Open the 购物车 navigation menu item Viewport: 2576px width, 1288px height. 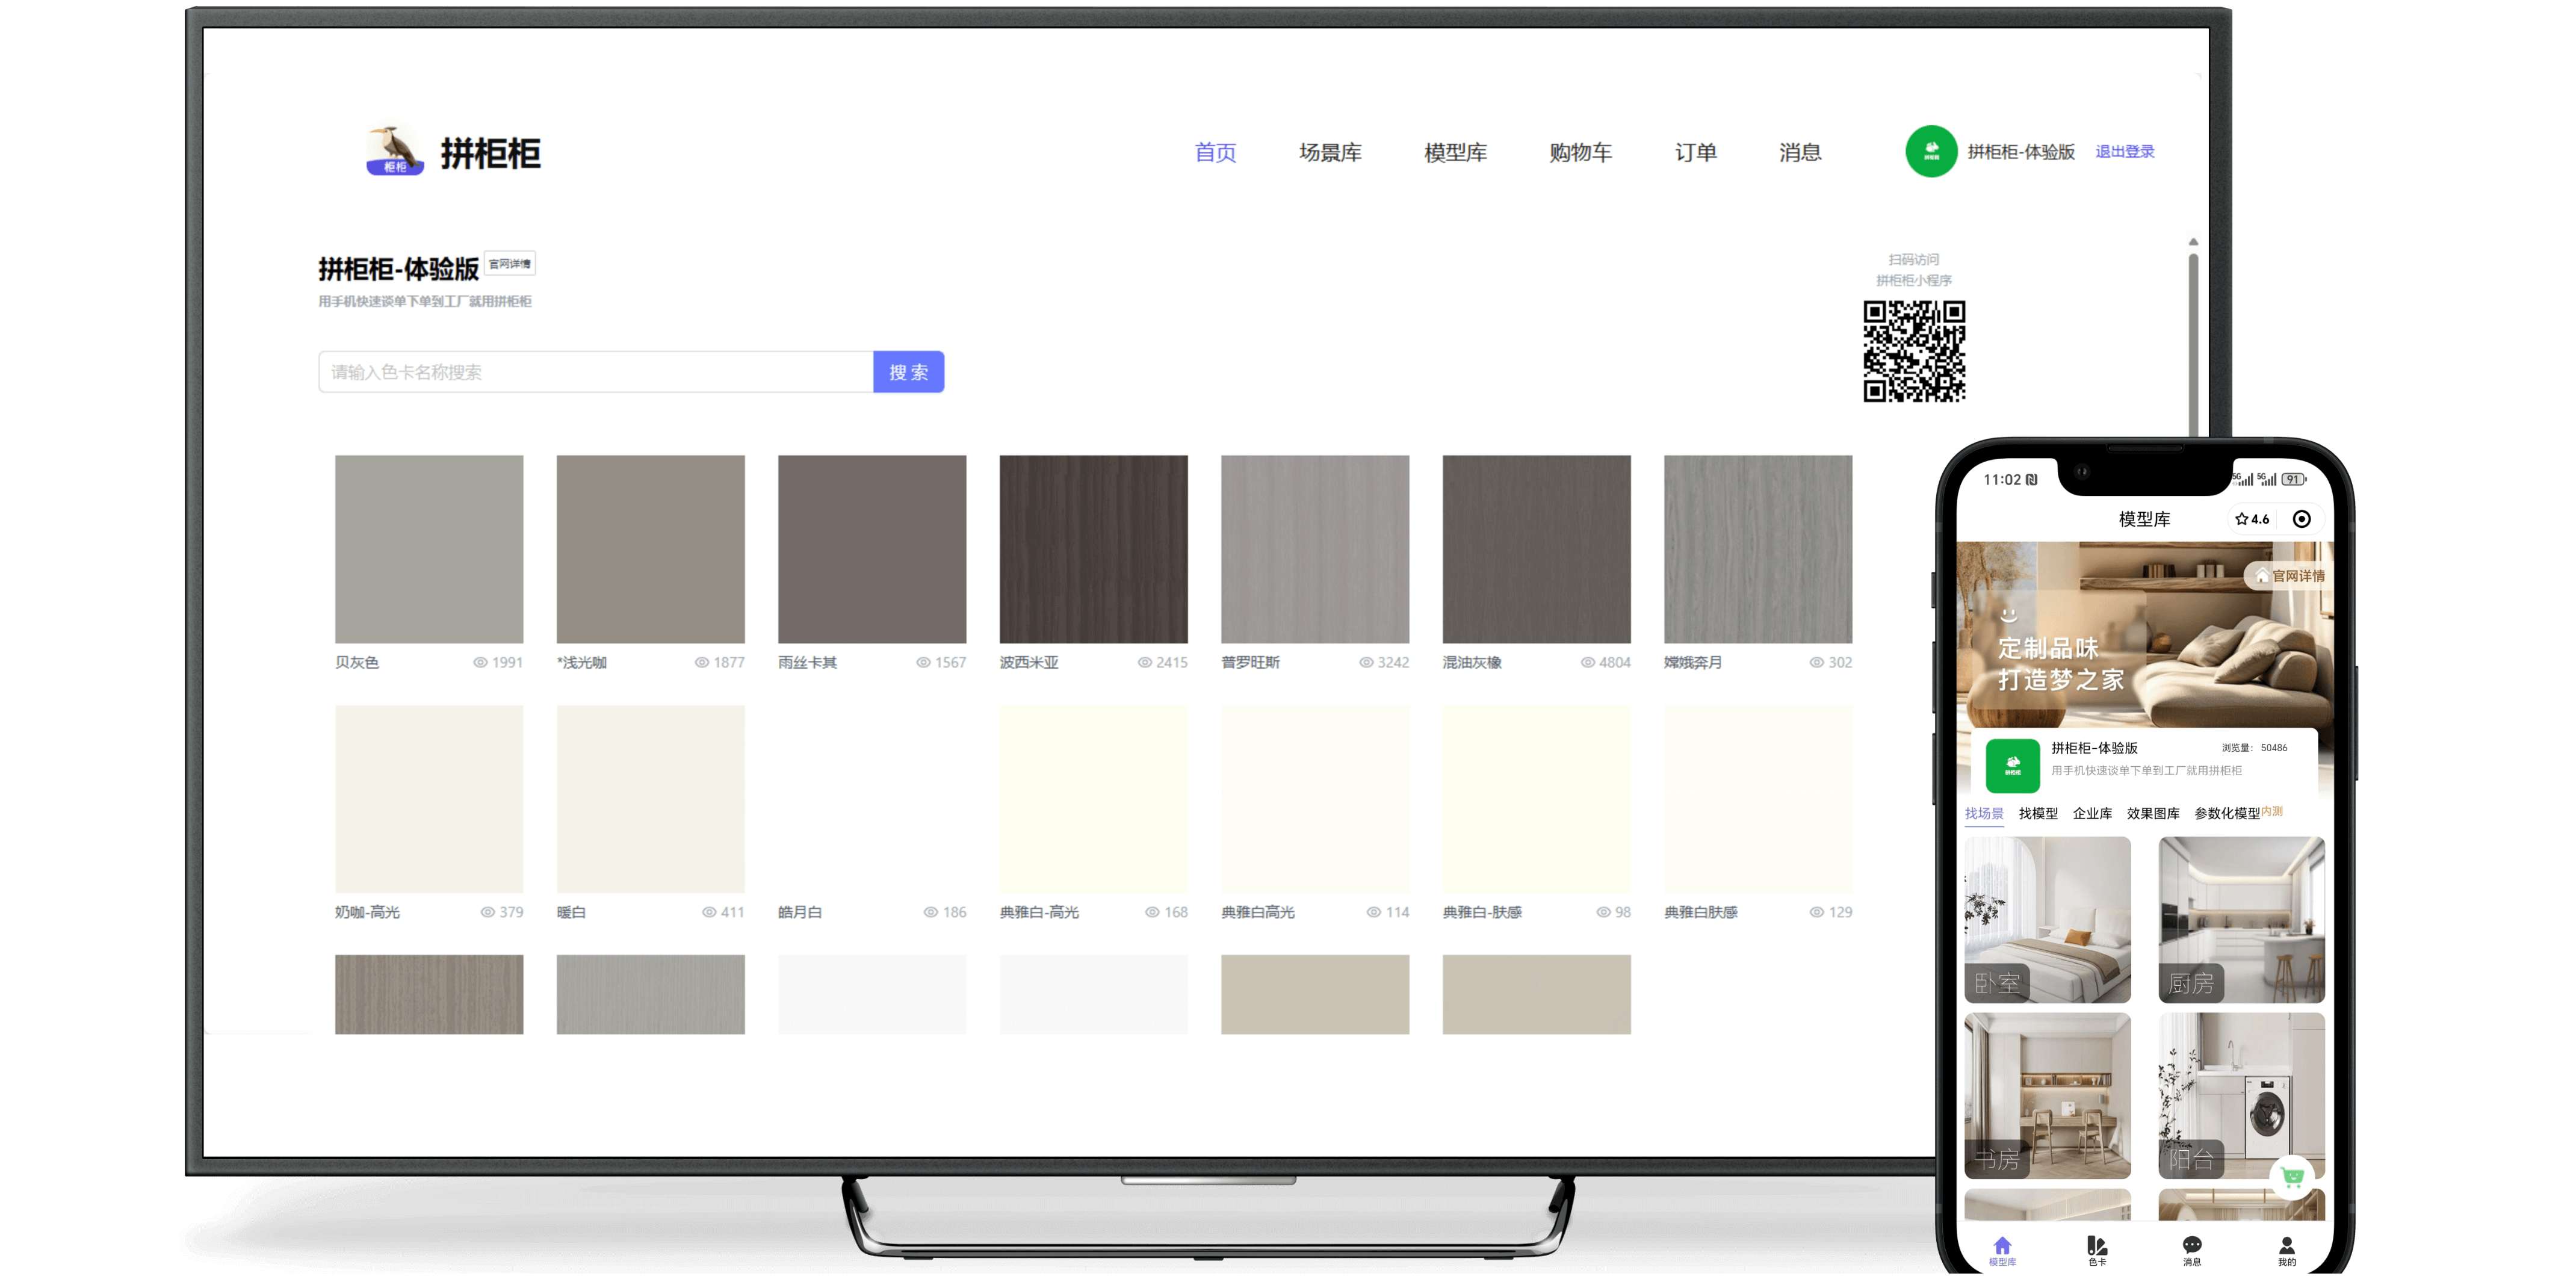pos(1580,152)
